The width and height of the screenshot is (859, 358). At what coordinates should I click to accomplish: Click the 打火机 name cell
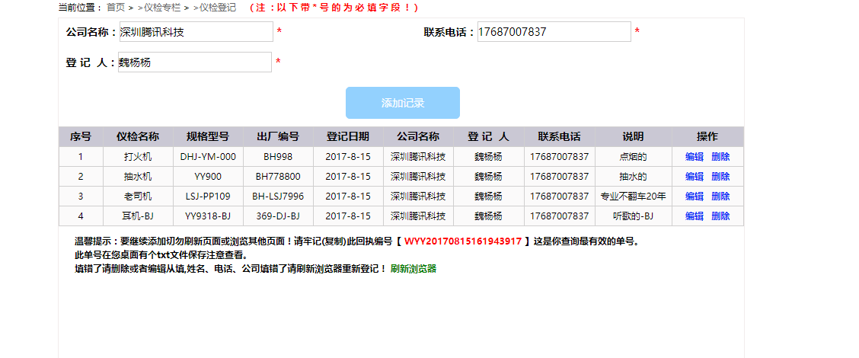[138, 157]
